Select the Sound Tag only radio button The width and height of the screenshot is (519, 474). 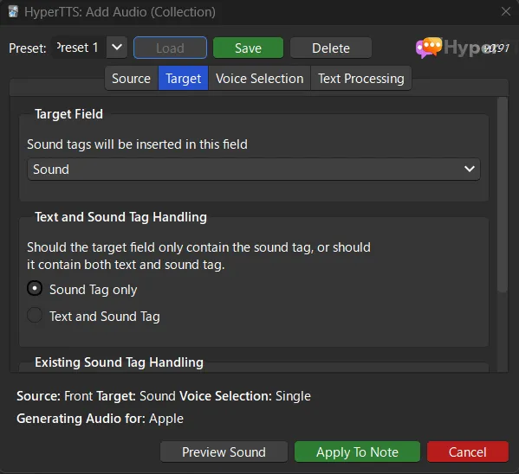(x=35, y=288)
